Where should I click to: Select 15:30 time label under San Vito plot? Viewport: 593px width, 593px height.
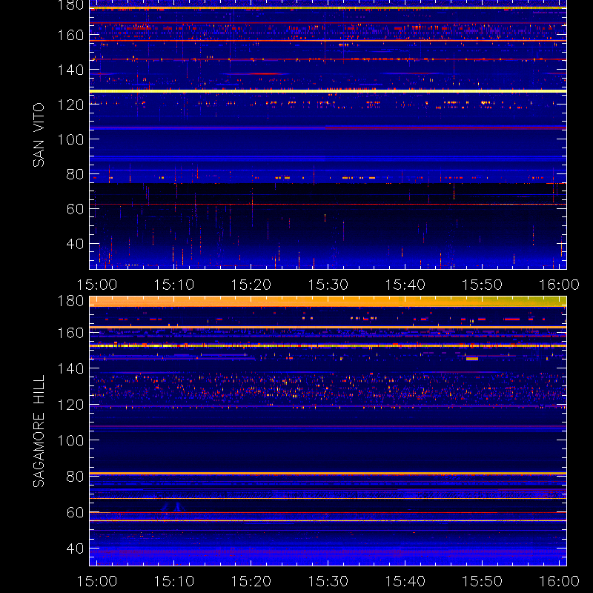tap(328, 285)
